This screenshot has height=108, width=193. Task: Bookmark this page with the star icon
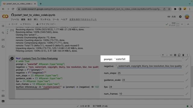coord(169,9)
